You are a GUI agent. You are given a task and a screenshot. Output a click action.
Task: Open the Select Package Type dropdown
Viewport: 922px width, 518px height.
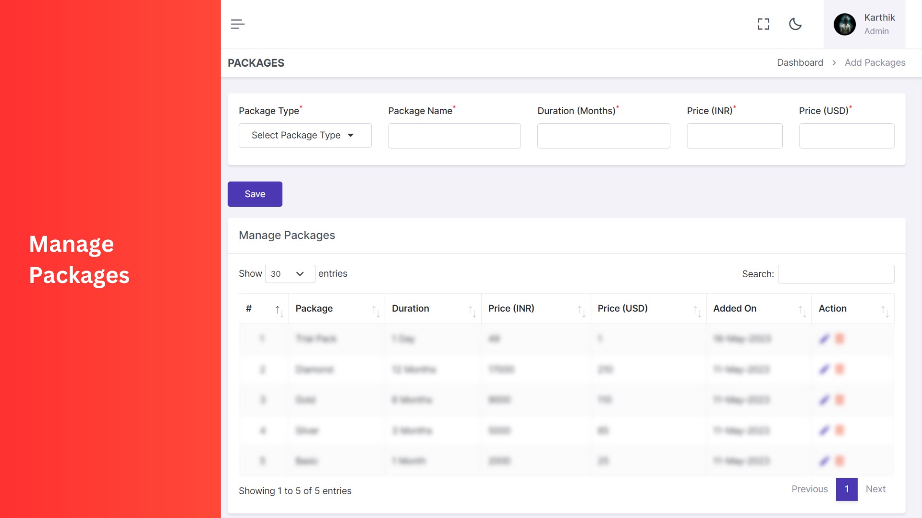coord(304,135)
